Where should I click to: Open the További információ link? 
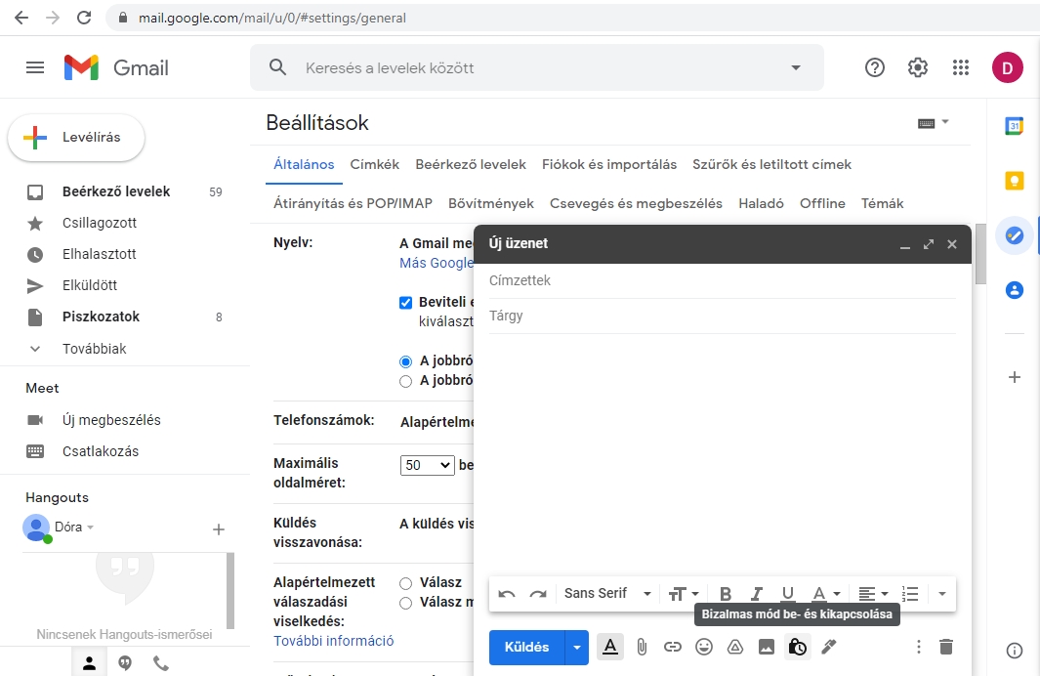333,641
